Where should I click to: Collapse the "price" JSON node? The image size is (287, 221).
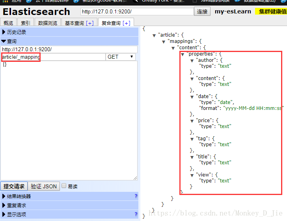tap(192, 121)
